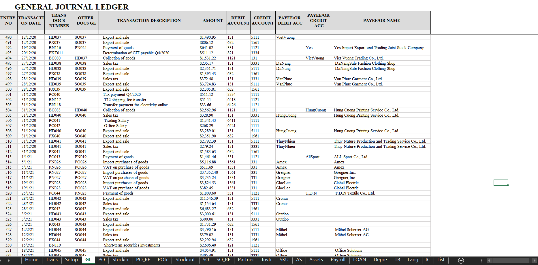Image resolution: width=538 pixels, height=265 pixels.
Task: Click the AMOUNT column header
Action: (x=213, y=20)
